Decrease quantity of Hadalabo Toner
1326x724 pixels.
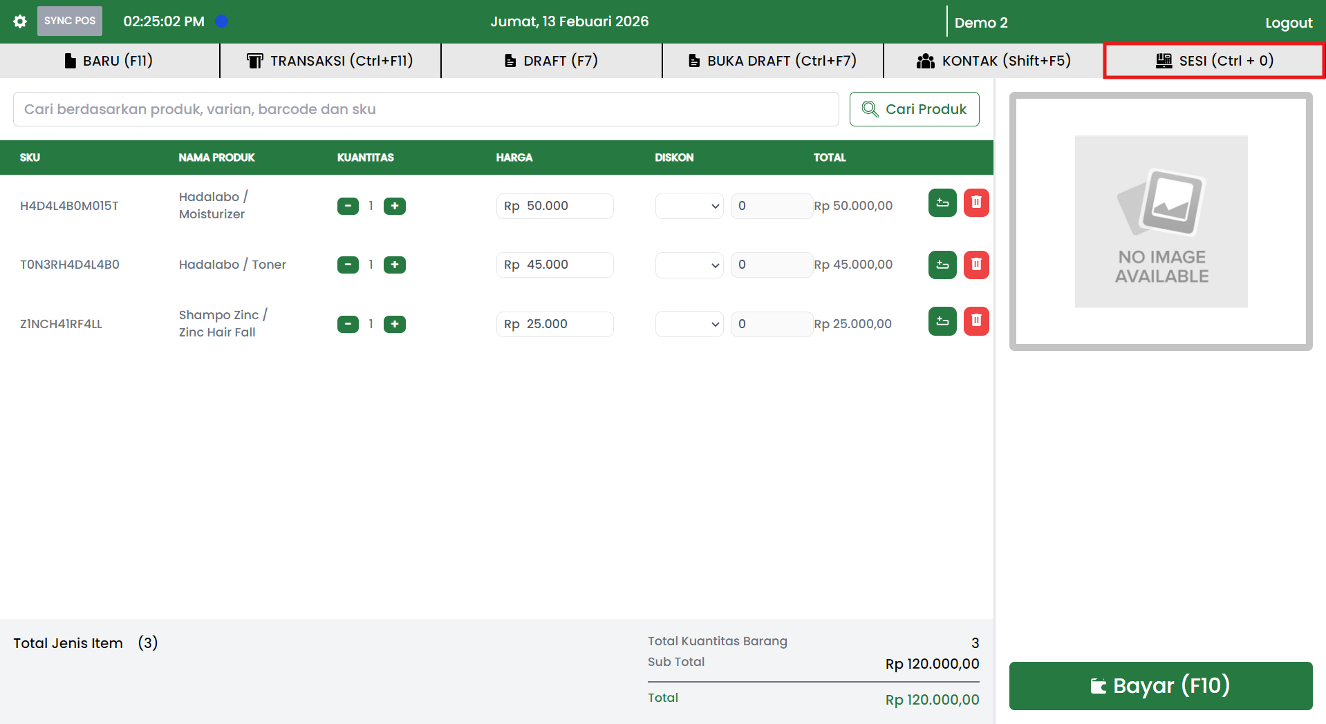coord(348,265)
